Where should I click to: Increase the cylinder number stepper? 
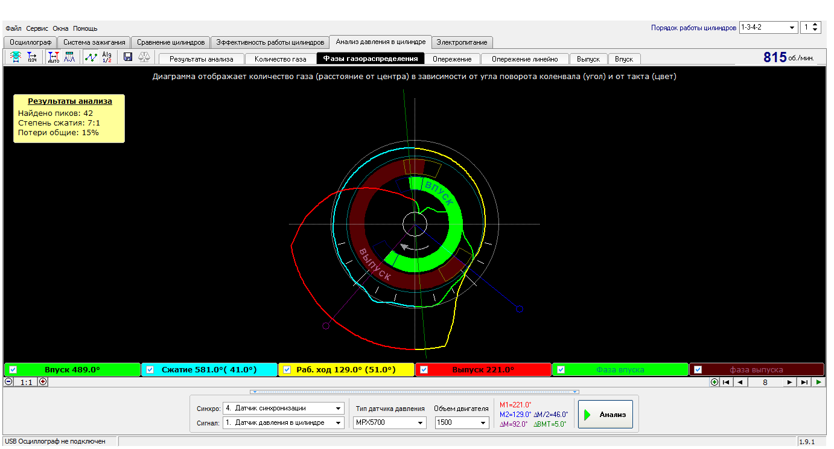(816, 25)
